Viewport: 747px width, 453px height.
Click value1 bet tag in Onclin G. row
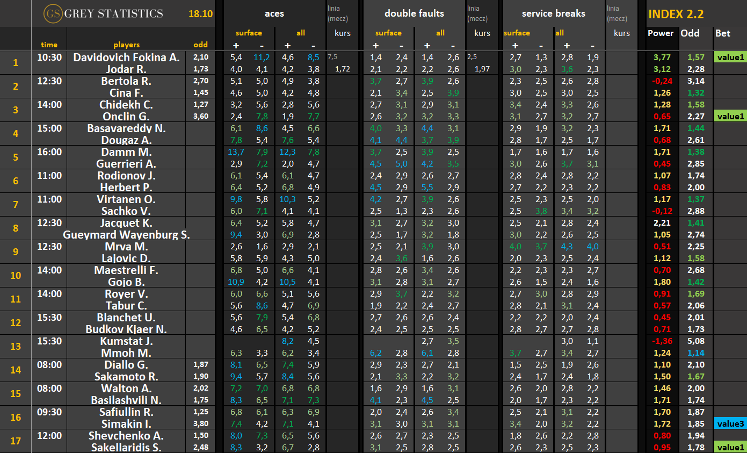pyautogui.click(x=730, y=116)
